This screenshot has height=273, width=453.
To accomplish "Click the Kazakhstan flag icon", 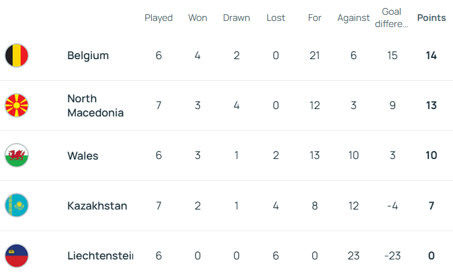I will click(17, 205).
